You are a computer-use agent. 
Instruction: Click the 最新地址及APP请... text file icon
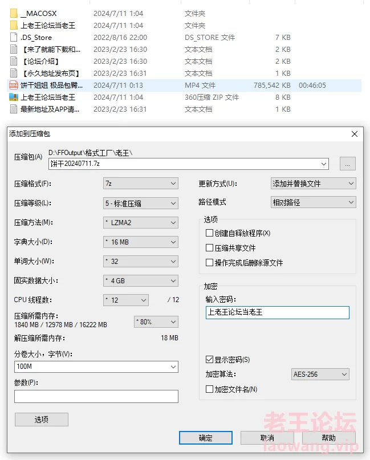[14, 109]
